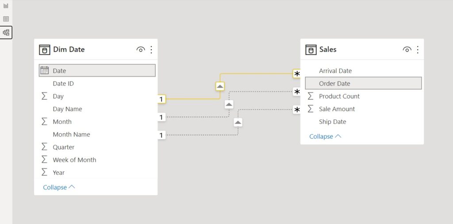453x224 pixels.
Task: Select the Month Name field
Action: 96,135
